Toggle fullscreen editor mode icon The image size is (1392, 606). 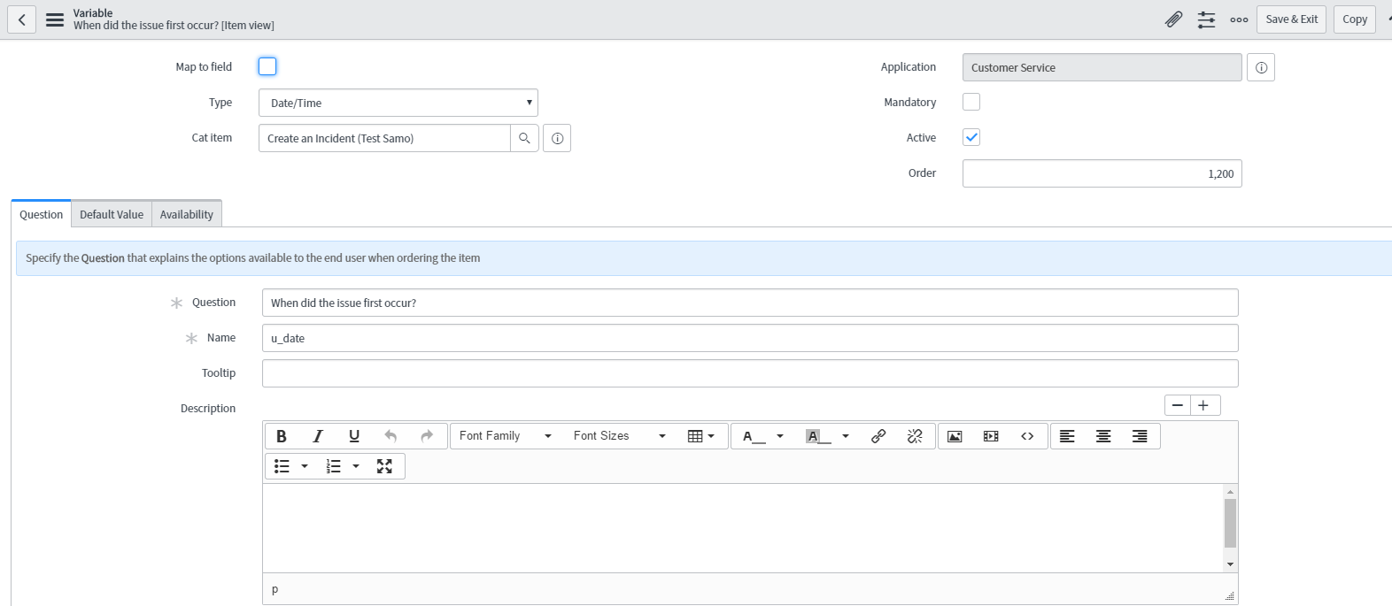pos(384,466)
